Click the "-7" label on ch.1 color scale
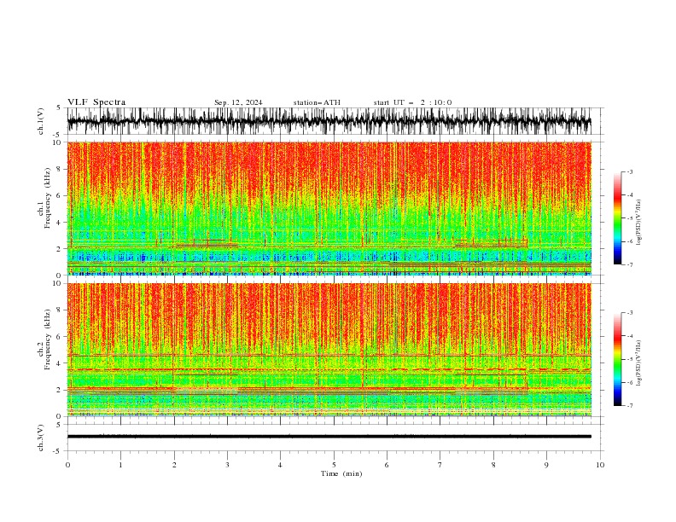Screen dimensions: 676x522 coord(630,264)
